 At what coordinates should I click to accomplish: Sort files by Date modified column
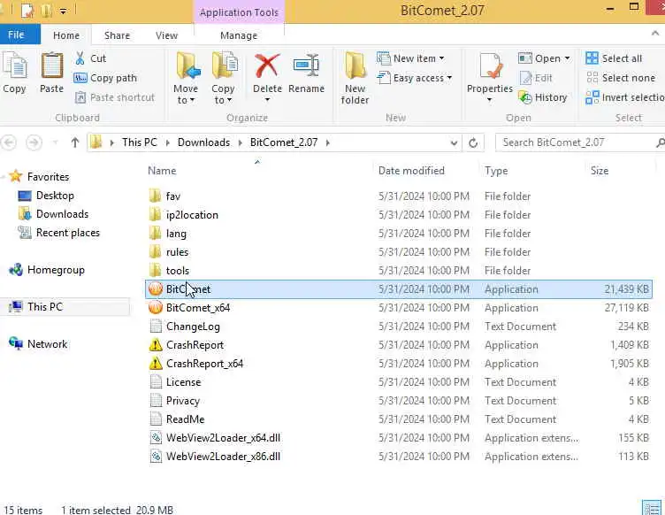[411, 171]
